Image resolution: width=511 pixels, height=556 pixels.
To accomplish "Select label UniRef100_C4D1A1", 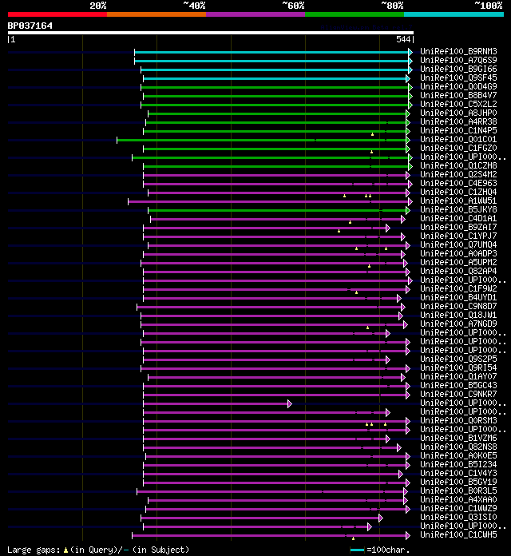I will [458, 219].
